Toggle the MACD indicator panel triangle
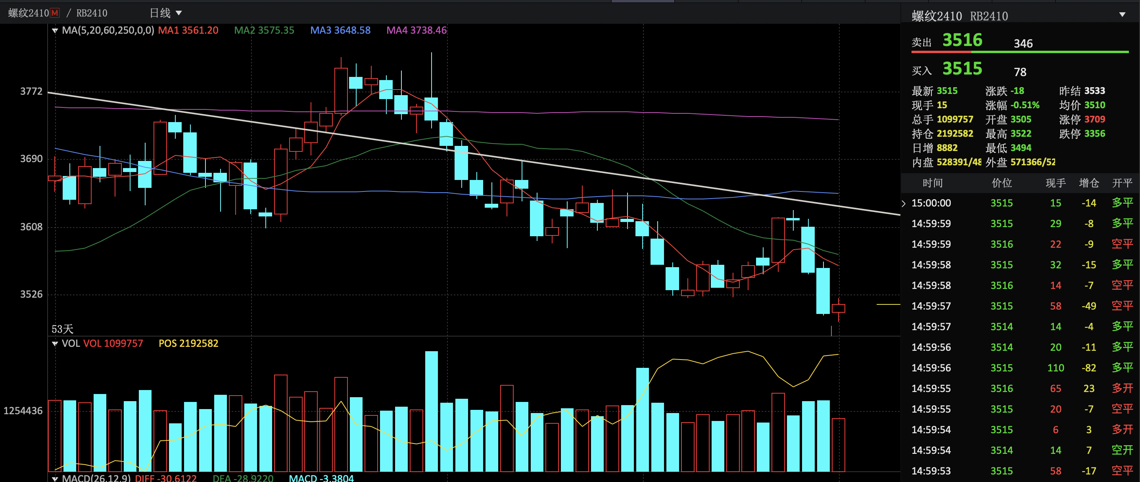 click(x=55, y=478)
